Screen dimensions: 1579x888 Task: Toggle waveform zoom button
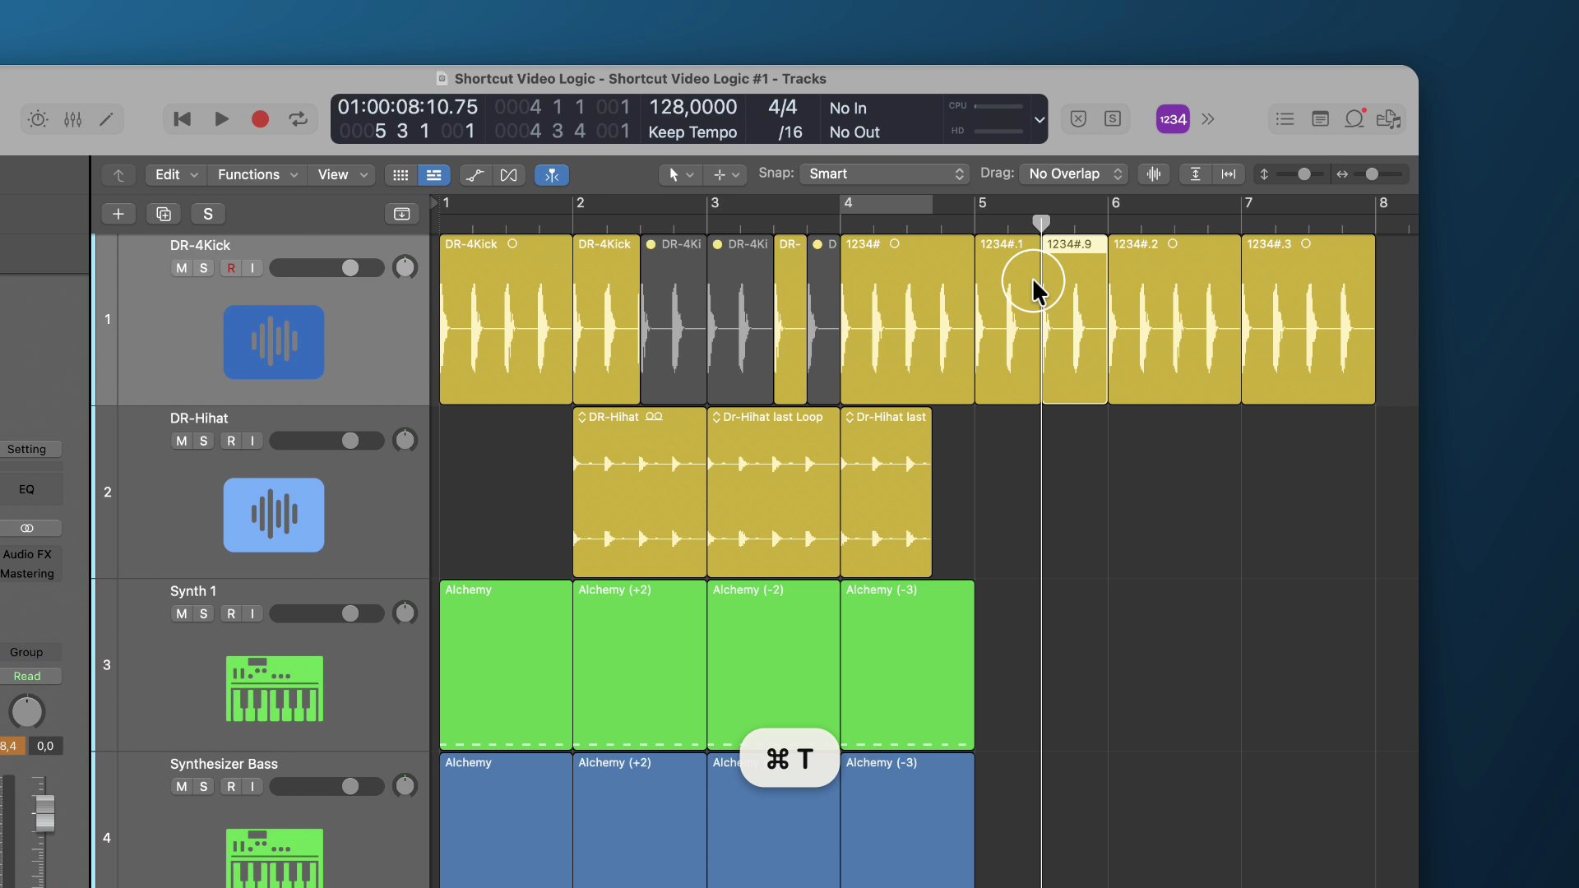coord(1154,174)
